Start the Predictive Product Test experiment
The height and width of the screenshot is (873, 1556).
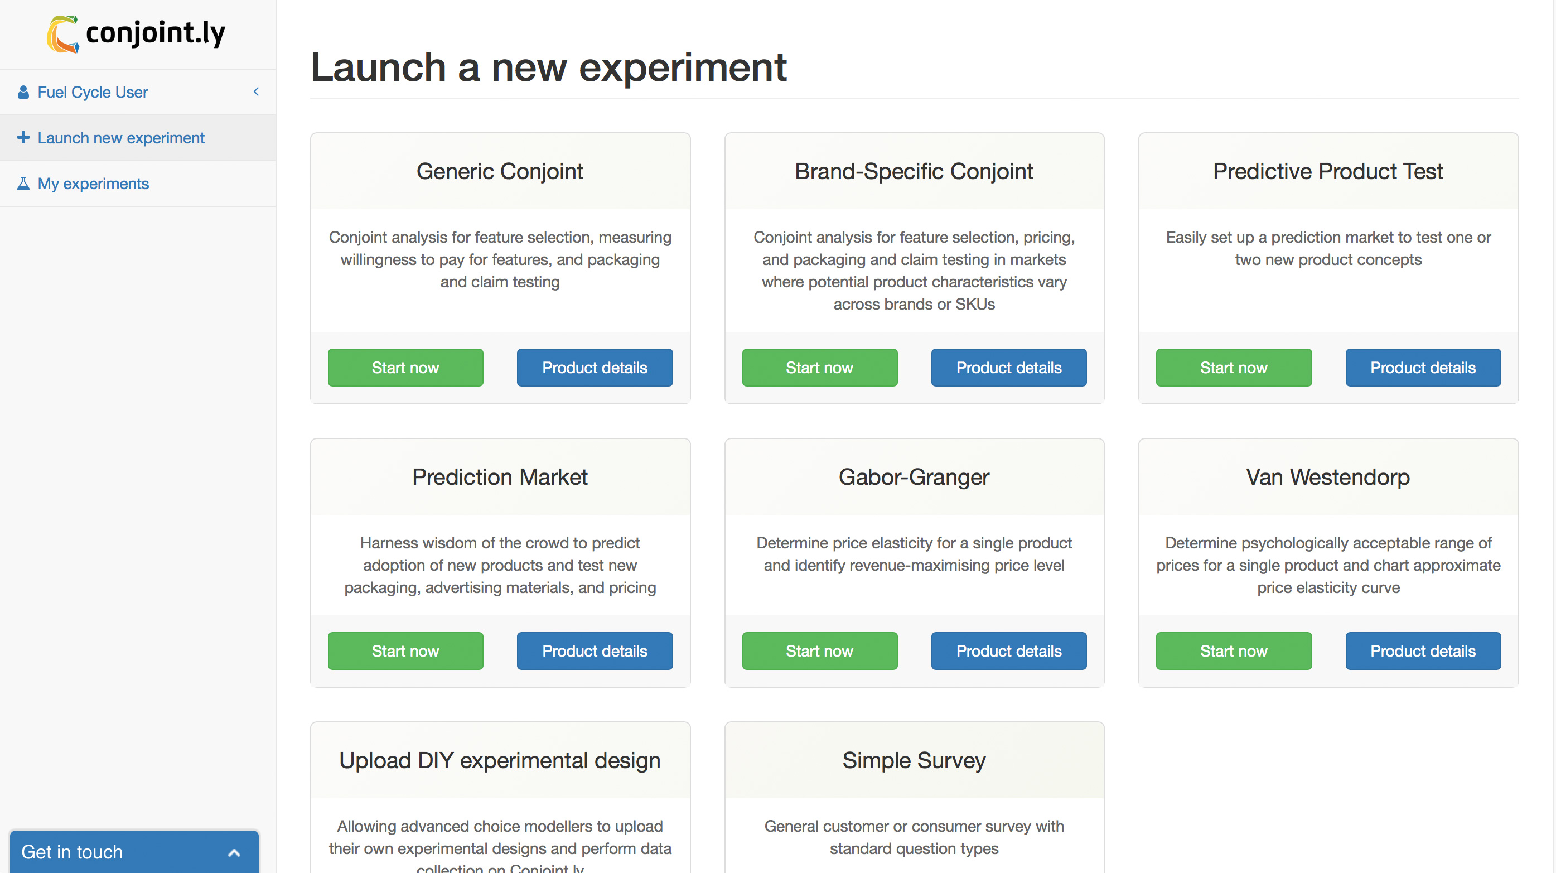coord(1234,367)
